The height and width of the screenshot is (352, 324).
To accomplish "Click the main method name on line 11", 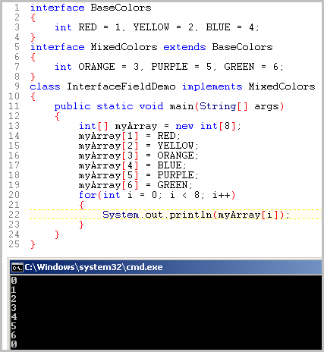I will [x=181, y=106].
